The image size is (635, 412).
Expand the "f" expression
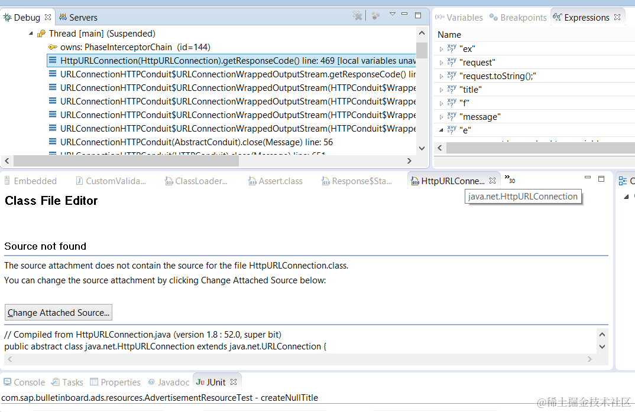point(441,103)
